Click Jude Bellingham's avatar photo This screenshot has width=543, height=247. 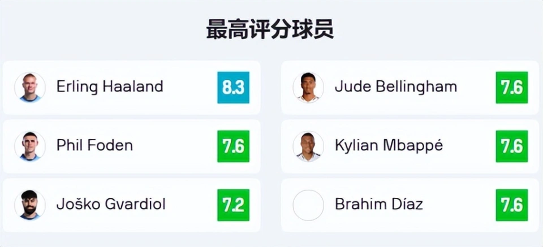pos(308,88)
